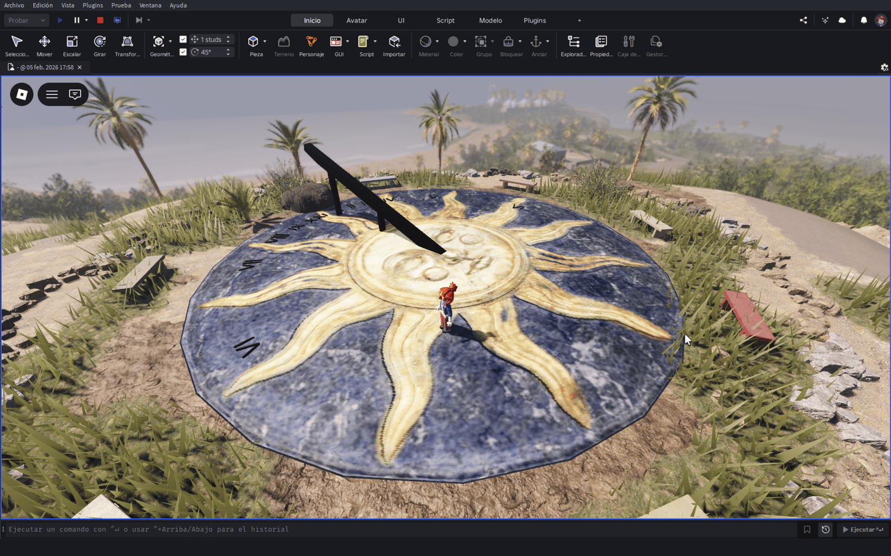Expand the Material dropdown arrow
This screenshot has height=556, width=891.
437,42
